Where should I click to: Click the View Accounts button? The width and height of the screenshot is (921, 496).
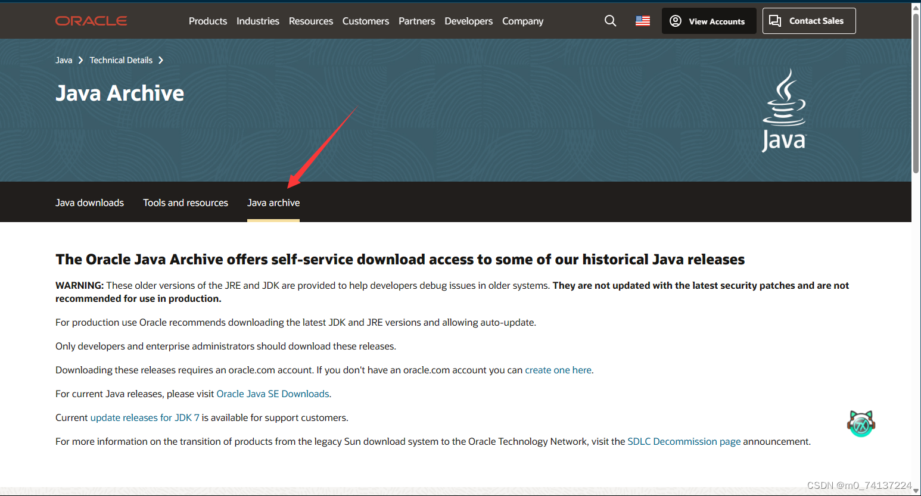tap(709, 21)
